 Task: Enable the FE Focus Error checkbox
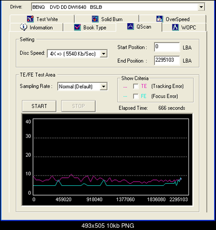pyautogui.click(x=136, y=96)
